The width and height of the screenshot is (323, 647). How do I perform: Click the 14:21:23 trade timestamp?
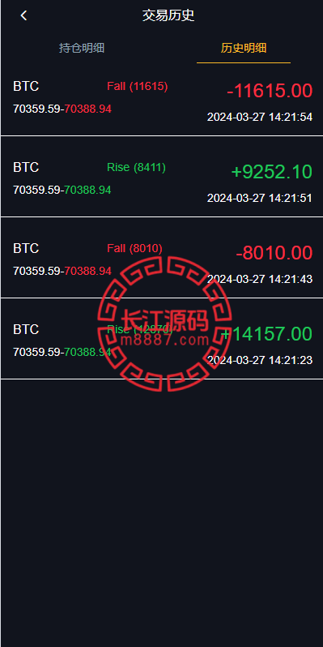(260, 359)
